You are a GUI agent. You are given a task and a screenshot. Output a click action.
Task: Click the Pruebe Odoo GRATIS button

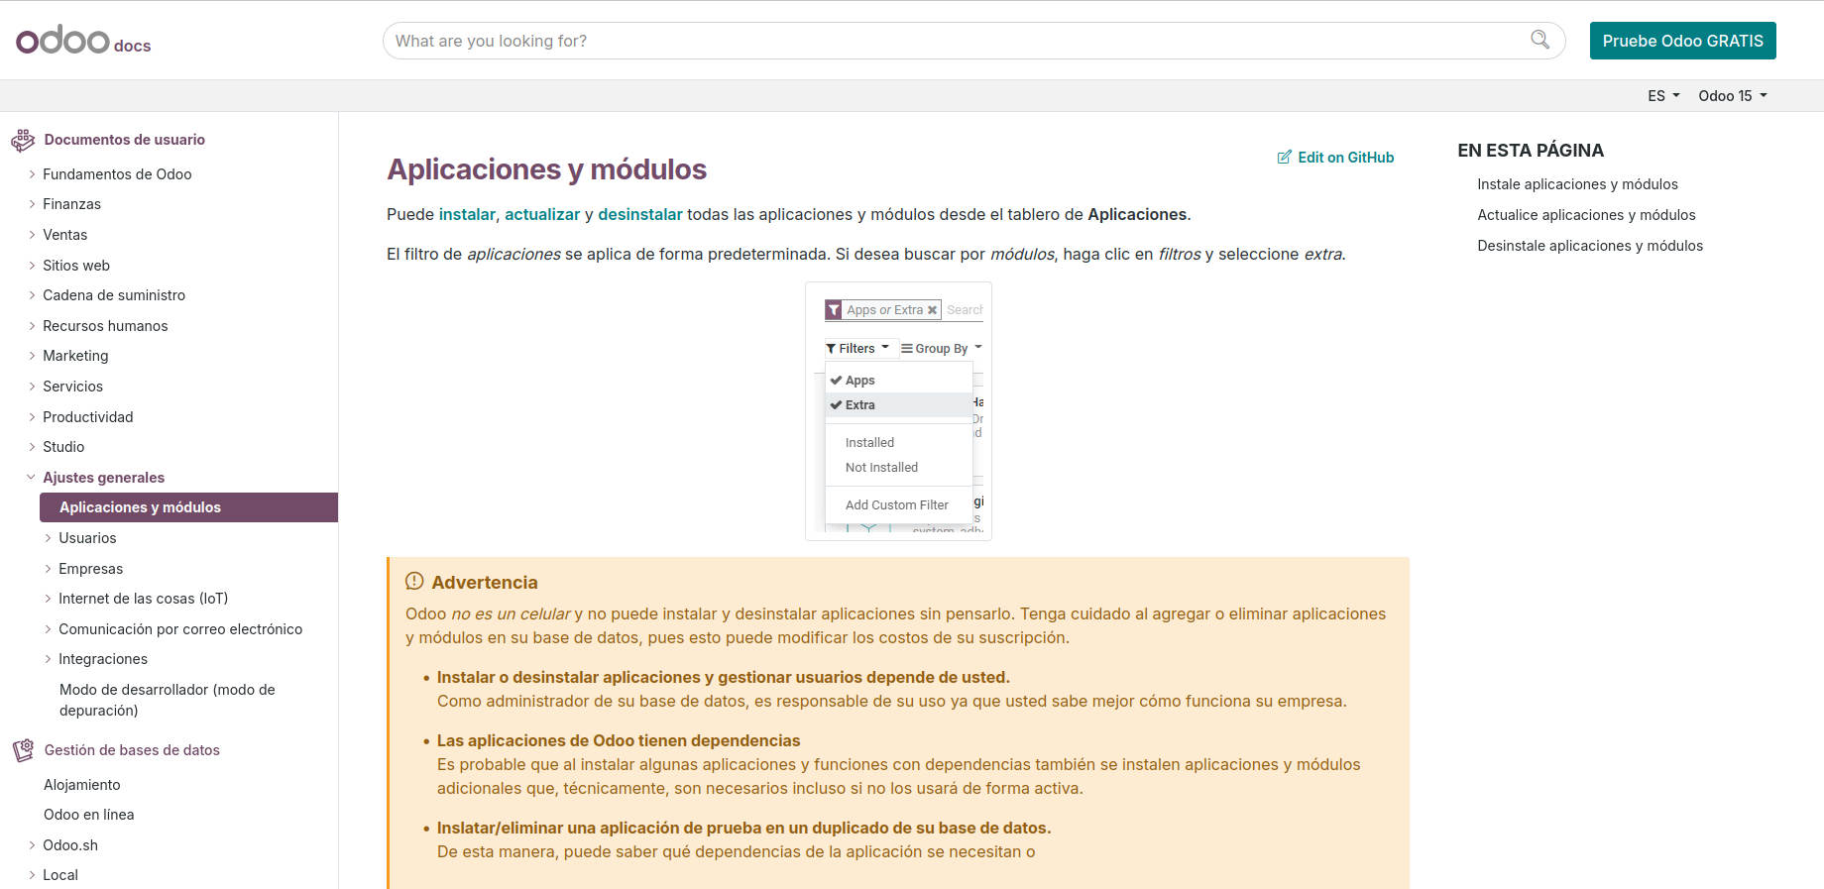point(1682,41)
